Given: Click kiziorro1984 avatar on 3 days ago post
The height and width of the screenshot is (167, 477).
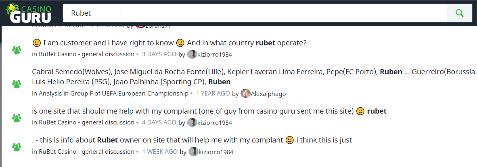Looking at the screenshot, I should [192, 54].
